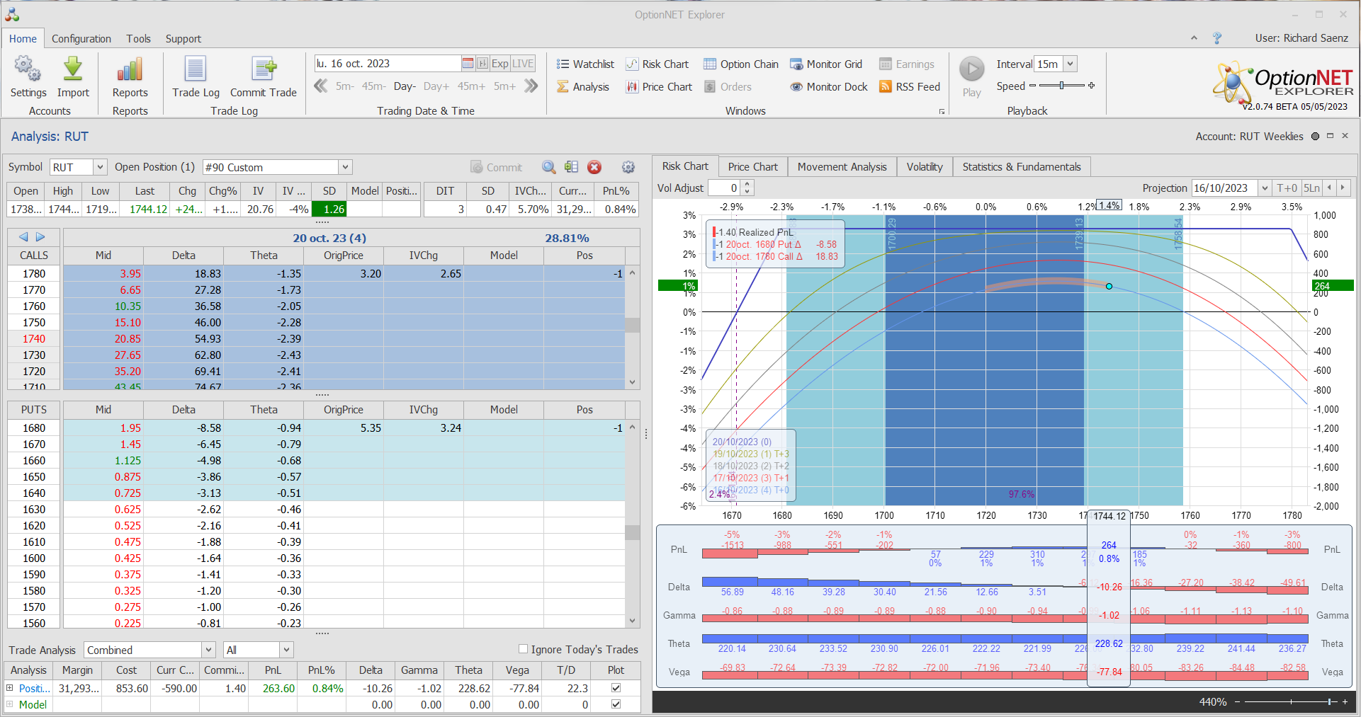The width and height of the screenshot is (1361, 717).
Task: Click the Import download icon
Action: click(73, 70)
